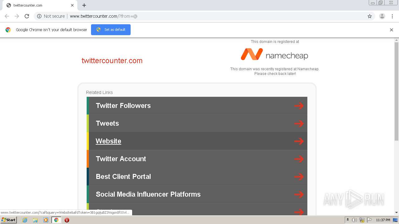
Task: Click the Namecheap logo
Action: (274, 55)
